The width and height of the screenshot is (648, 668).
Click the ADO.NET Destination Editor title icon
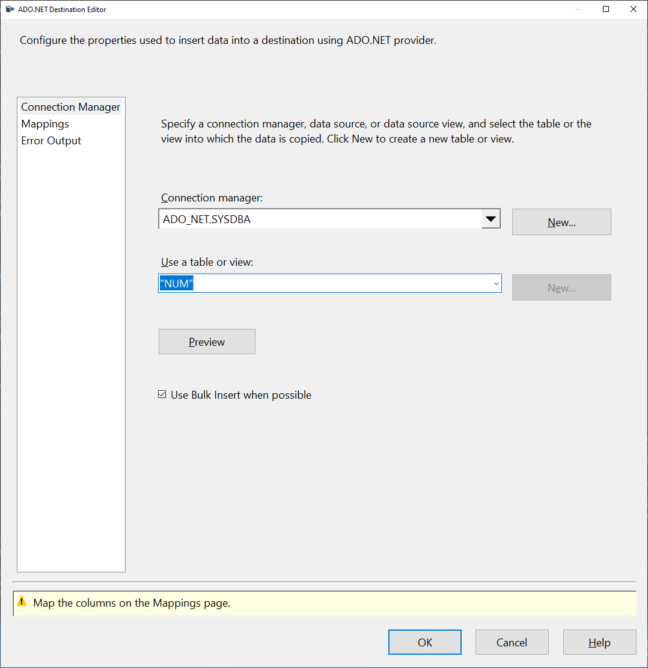tap(10, 9)
